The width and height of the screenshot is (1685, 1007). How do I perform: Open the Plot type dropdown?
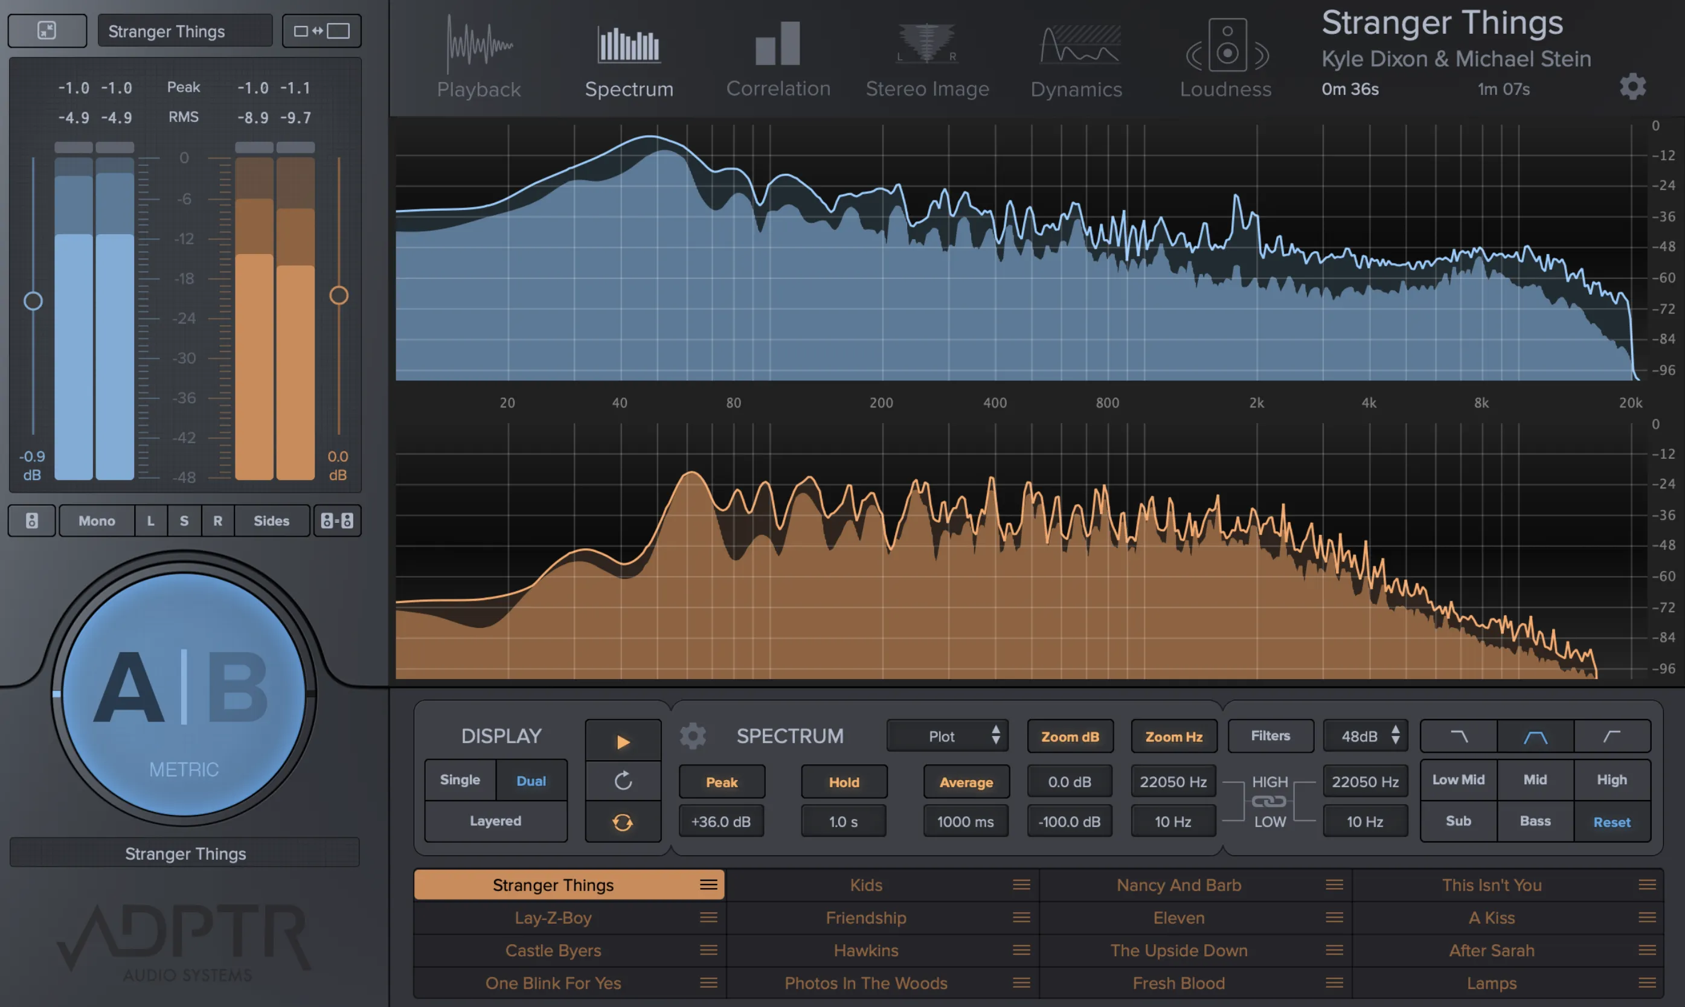coord(948,737)
